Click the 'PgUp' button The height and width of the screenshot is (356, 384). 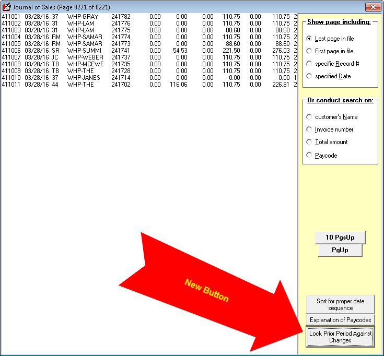[340, 250]
